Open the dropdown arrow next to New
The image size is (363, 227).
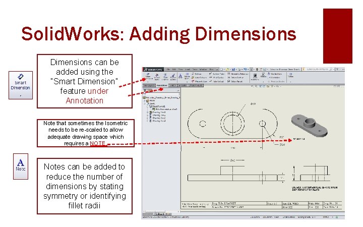point(224,69)
